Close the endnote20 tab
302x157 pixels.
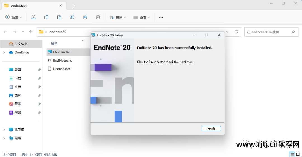pyautogui.click(x=61, y=6)
